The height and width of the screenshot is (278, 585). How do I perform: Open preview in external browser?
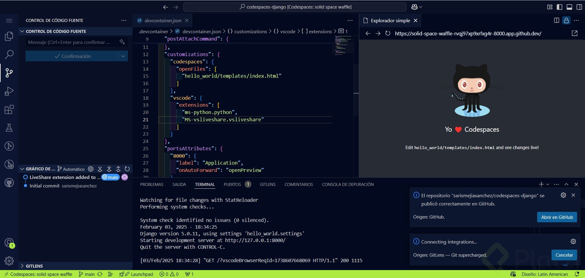[x=575, y=33]
